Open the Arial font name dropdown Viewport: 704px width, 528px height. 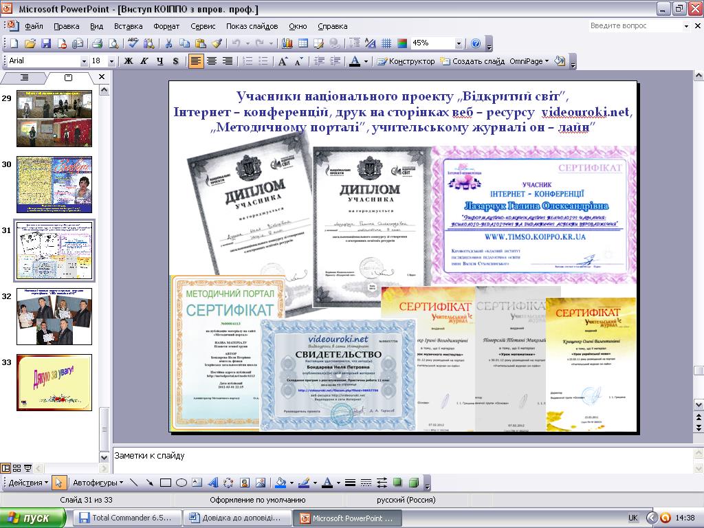[x=84, y=61]
